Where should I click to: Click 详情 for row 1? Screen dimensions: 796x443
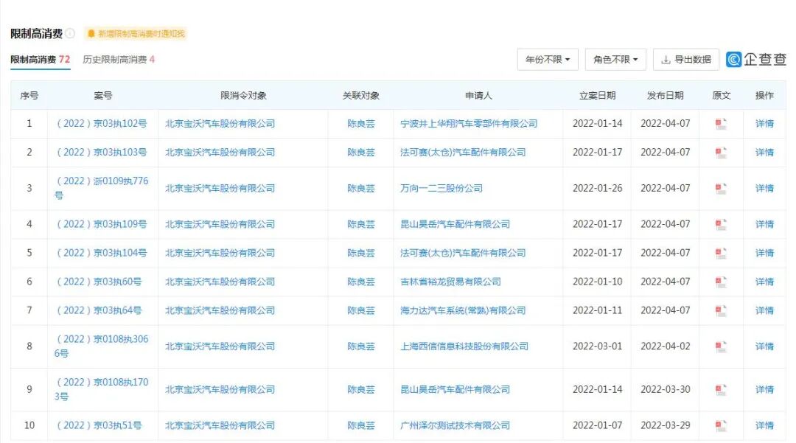764,123
